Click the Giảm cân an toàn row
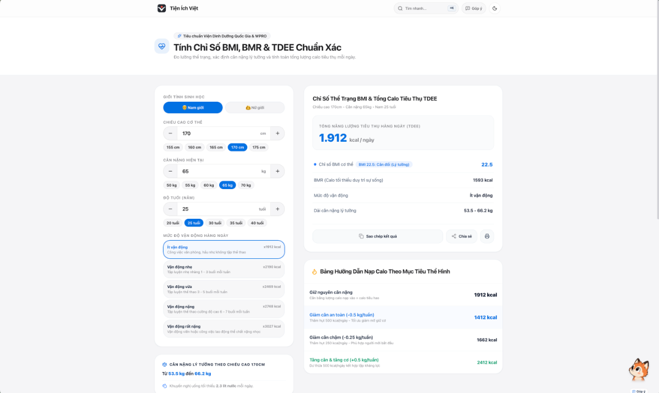The height and width of the screenshot is (393, 659). [403, 317]
